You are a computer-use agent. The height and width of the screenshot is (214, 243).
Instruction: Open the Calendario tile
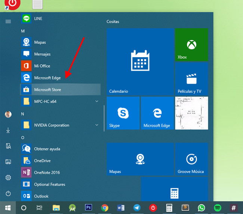pos(140,62)
